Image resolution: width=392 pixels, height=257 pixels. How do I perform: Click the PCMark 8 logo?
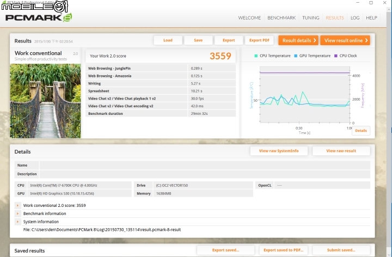tap(39, 17)
